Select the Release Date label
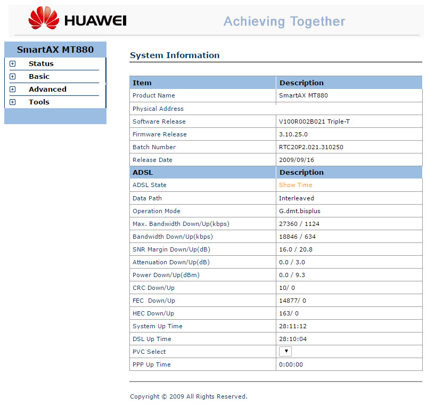This screenshot has height=405, width=427. pyautogui.click(x=152, y=160)
